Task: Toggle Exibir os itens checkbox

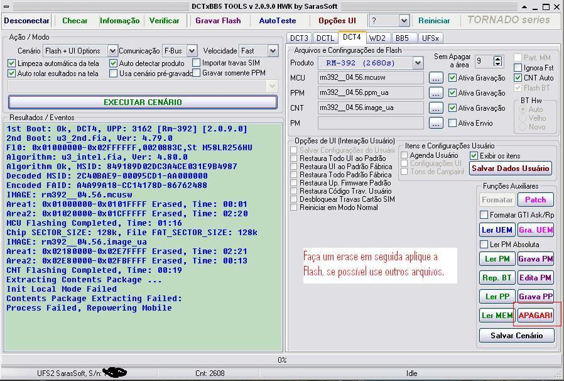Action: [474, 156]
